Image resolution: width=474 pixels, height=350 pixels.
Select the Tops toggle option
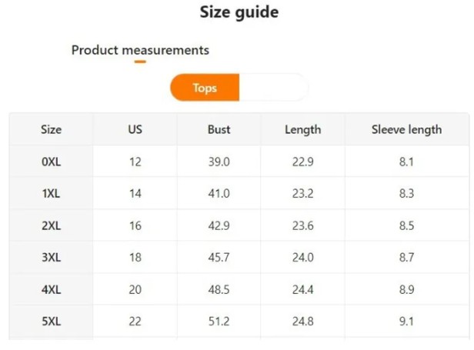point(205,88)
